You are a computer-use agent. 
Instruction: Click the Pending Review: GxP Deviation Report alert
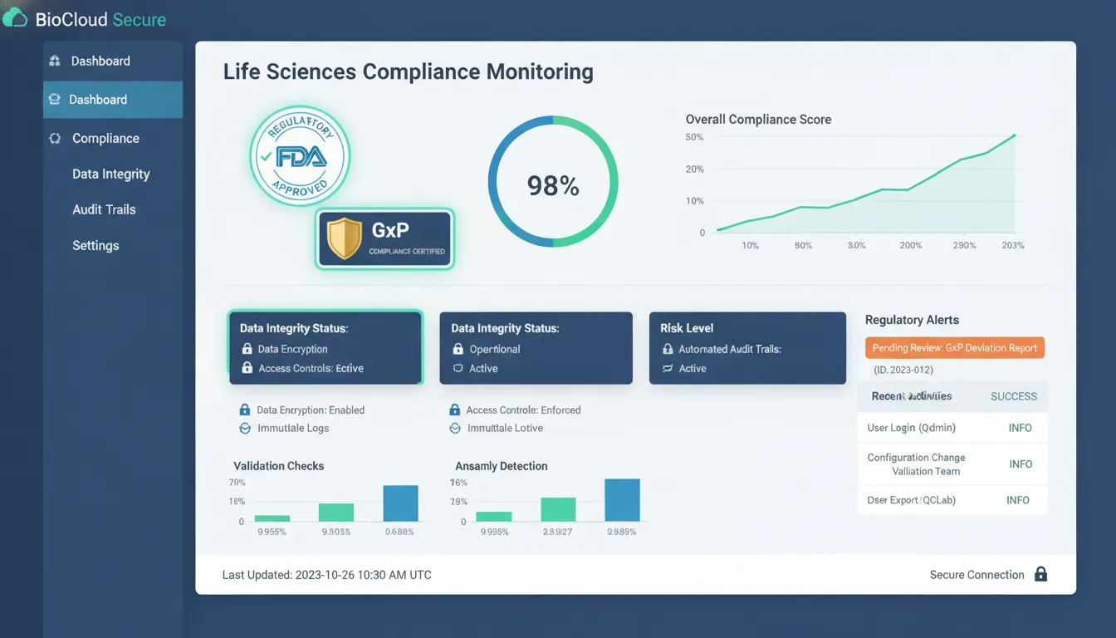(955, 348)
